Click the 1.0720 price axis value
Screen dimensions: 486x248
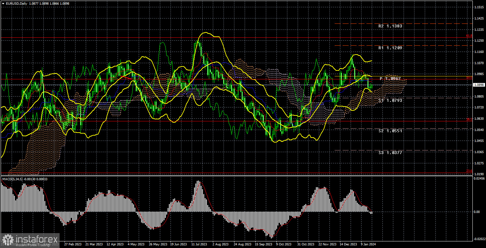pos(479,107)
